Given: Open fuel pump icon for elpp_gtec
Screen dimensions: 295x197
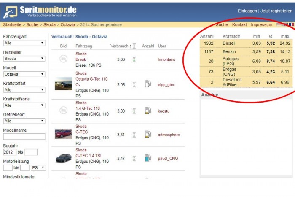Looking at the screenshot, I should 148,84.
